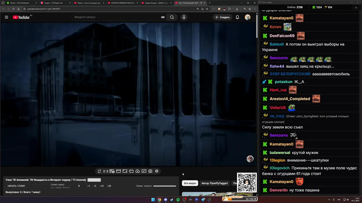Click the YouTube logo

[x=21, y=17]
